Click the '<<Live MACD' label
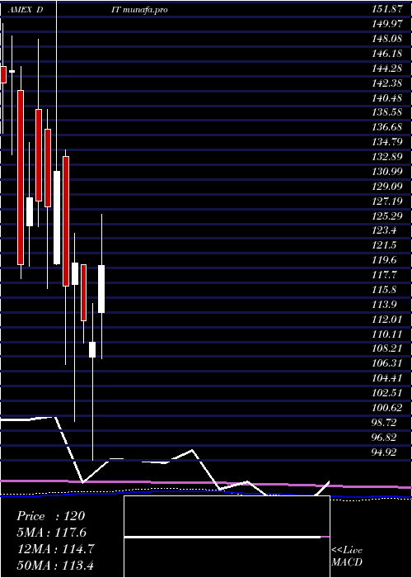412x578 pixels. click(347, 557)
